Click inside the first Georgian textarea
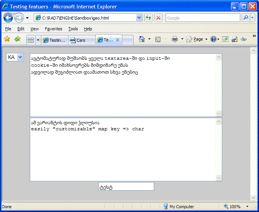 click(123, 85)
